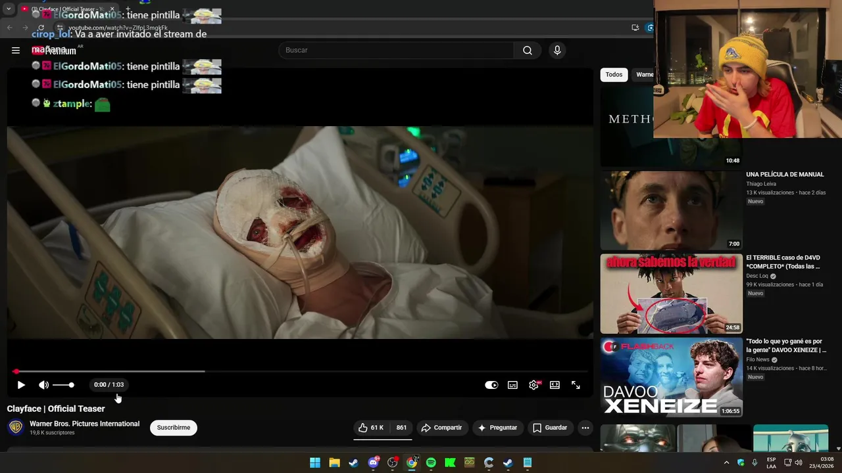Open Discord from the taskbar
This screenshot has height=473, width=842.
pos(373,462)
